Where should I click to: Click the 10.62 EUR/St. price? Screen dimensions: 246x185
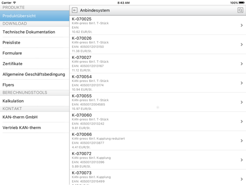pos(82,32)
